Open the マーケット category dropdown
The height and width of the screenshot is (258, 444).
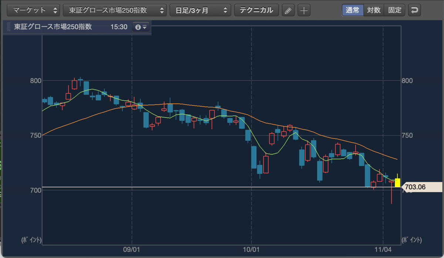[x=33, y=10]
